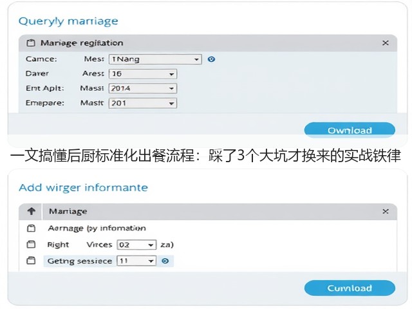Click the Cumload button in the bottom card

350,288
